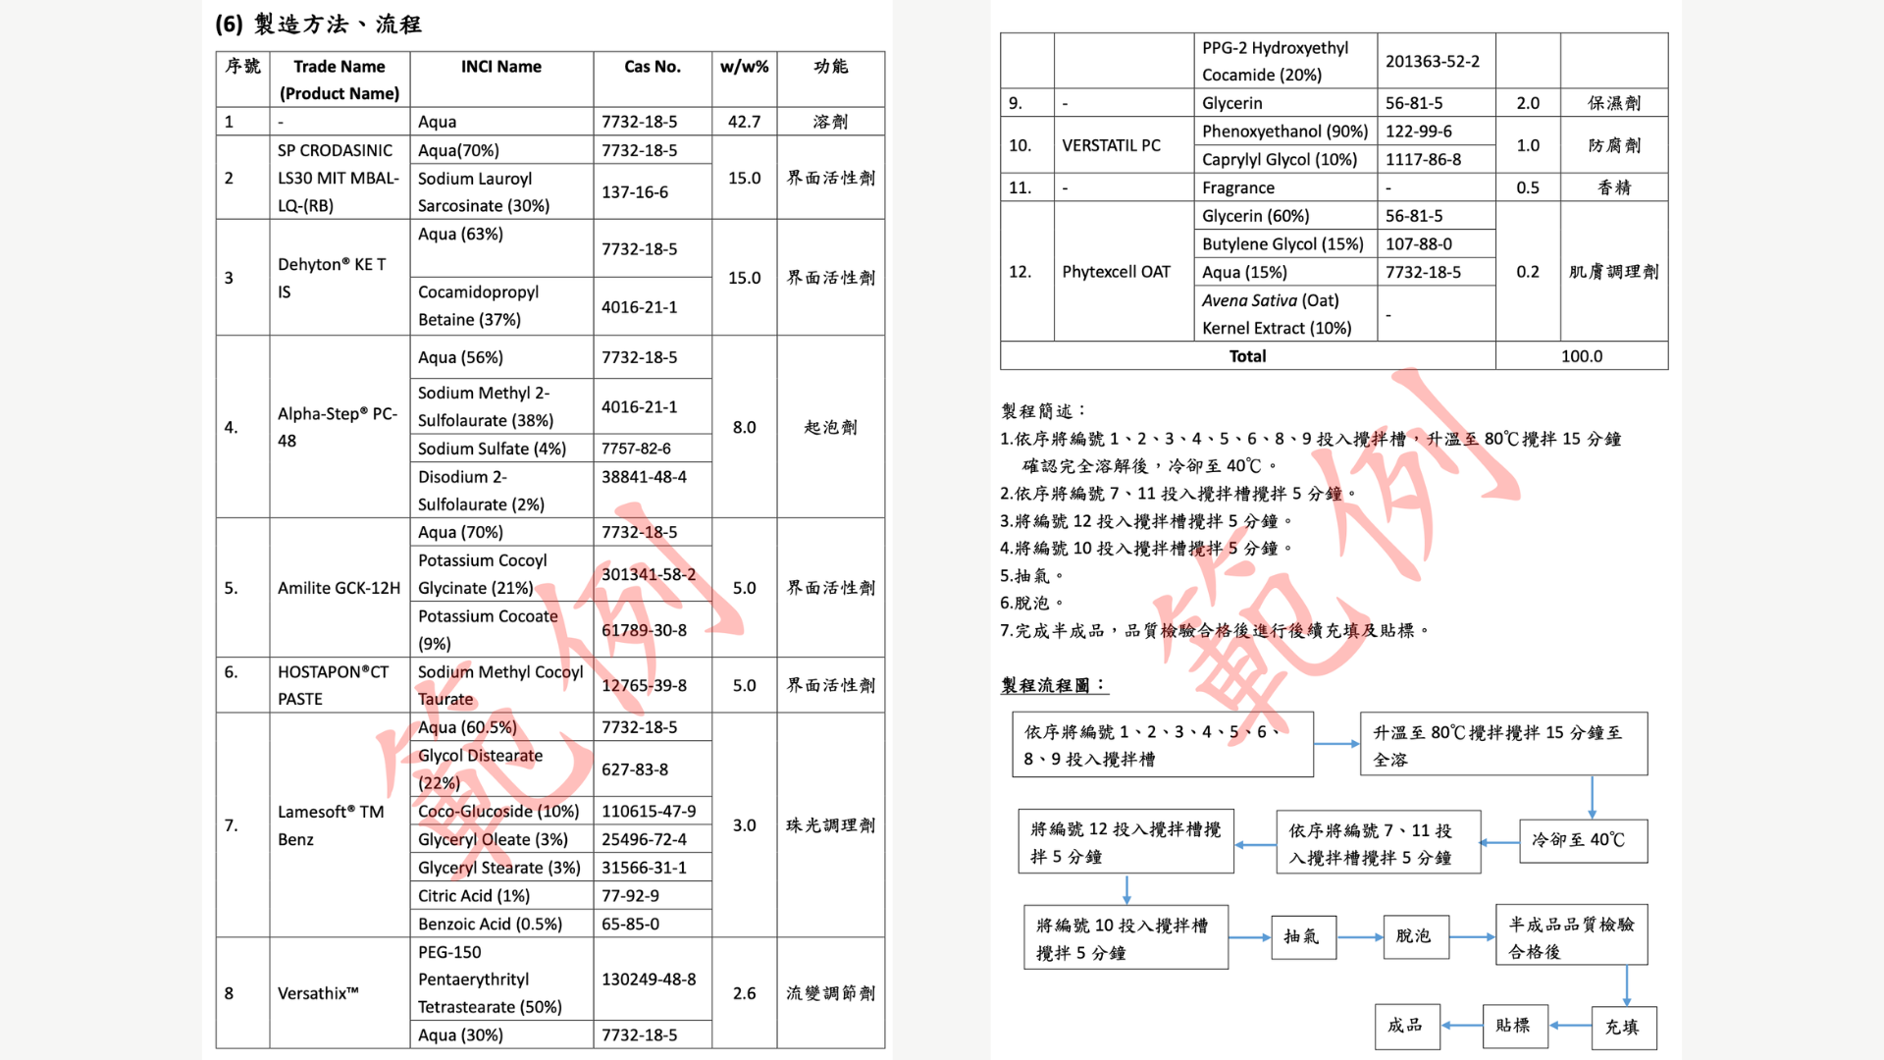Click the Cas number '130249-48-8'
This screenshot has height=1060, width=1884.
653,980
